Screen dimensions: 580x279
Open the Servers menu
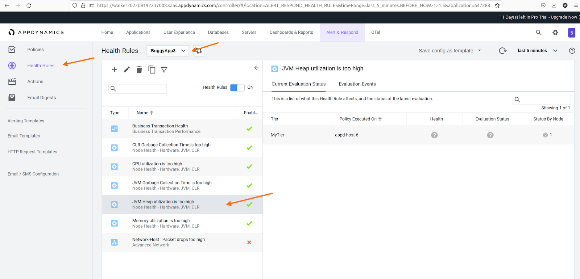coord(249,33)
